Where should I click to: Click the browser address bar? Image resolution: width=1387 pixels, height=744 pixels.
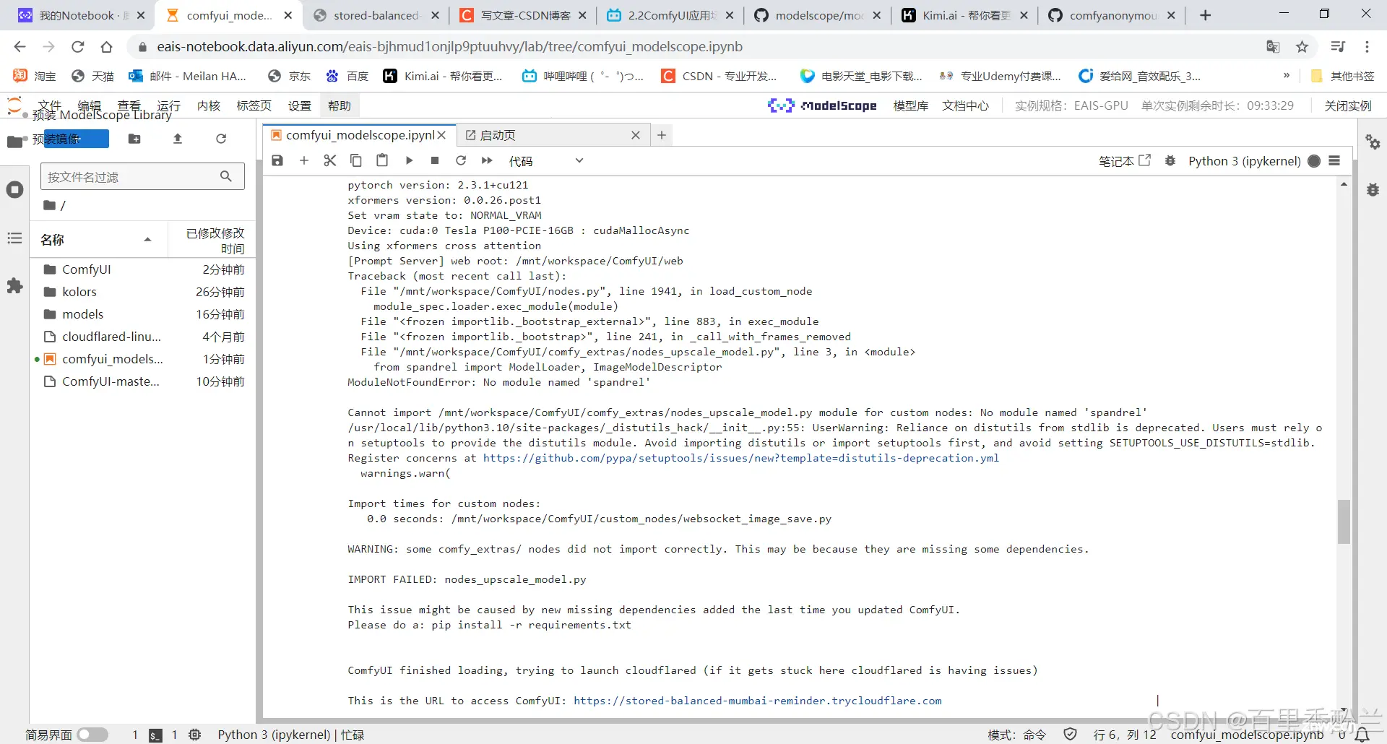click(x=693, y=47)
